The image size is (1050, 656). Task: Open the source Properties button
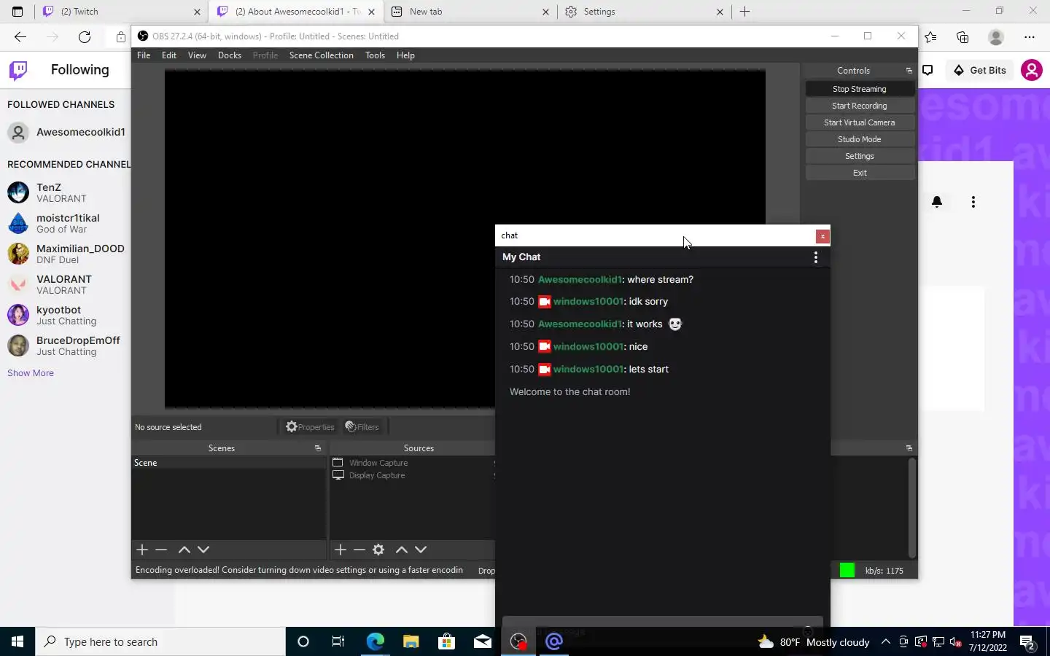(310, 427)
